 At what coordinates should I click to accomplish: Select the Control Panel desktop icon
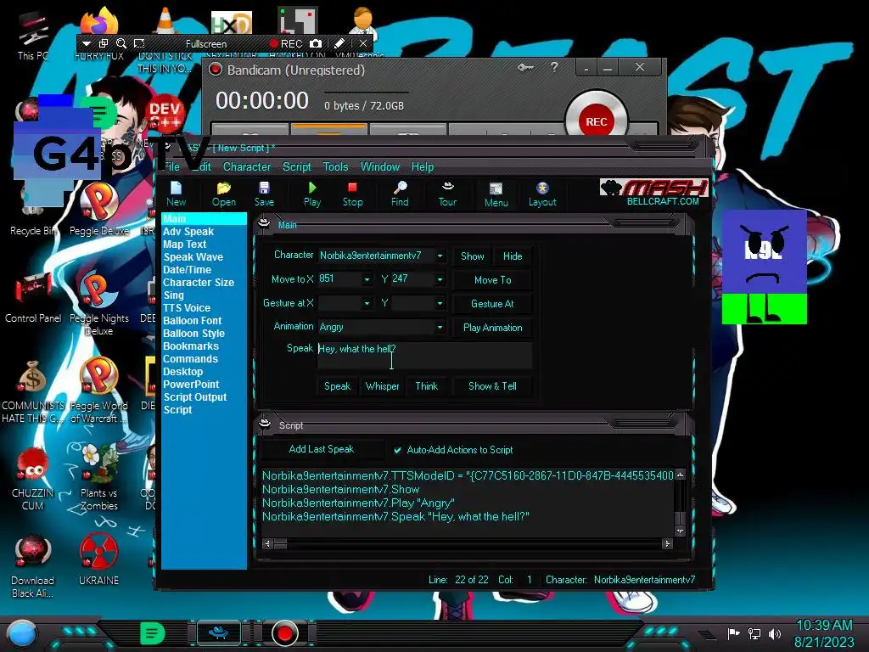coord(33,296)
